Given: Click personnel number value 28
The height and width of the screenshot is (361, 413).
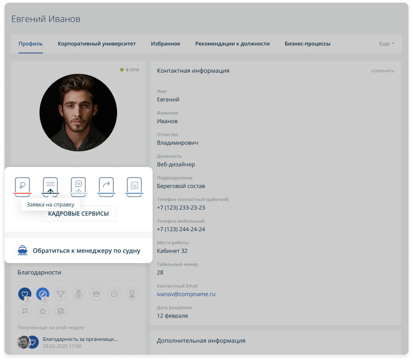Looking at the screenshot, I should point(160,273).
